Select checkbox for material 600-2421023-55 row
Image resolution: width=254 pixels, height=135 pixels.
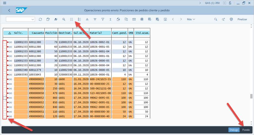click(5, 79)
